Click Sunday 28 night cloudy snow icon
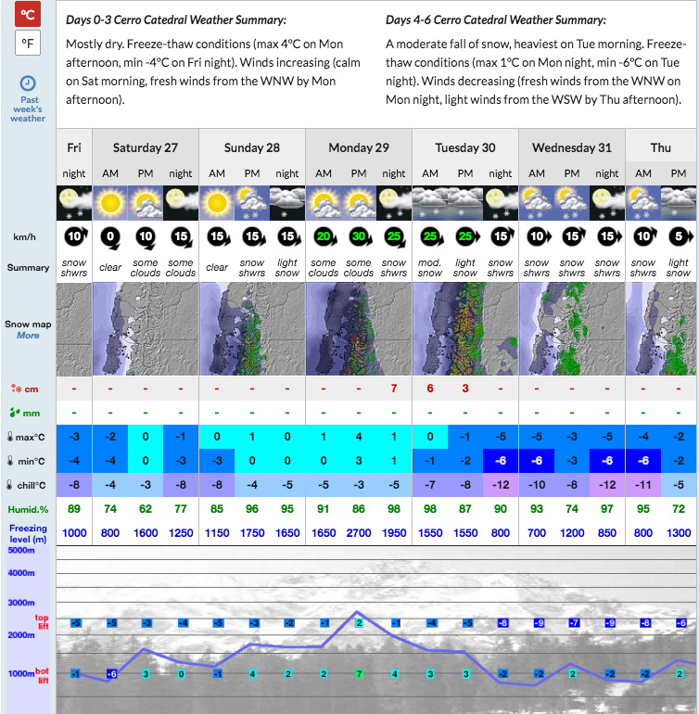This screenshot has height=714, width=699. point(287,203)
